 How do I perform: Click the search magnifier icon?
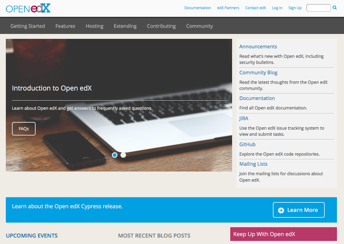pos(334,8)
